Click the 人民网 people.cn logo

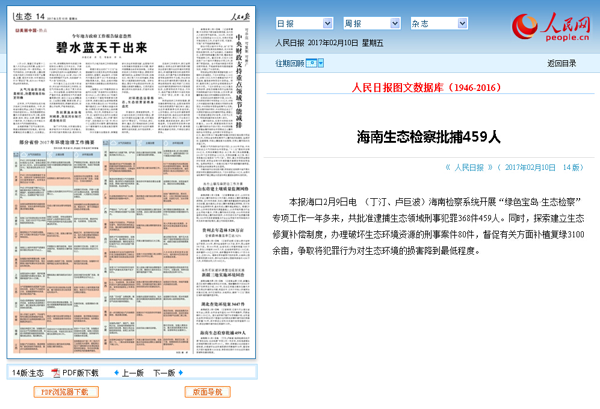coord(551,27)
